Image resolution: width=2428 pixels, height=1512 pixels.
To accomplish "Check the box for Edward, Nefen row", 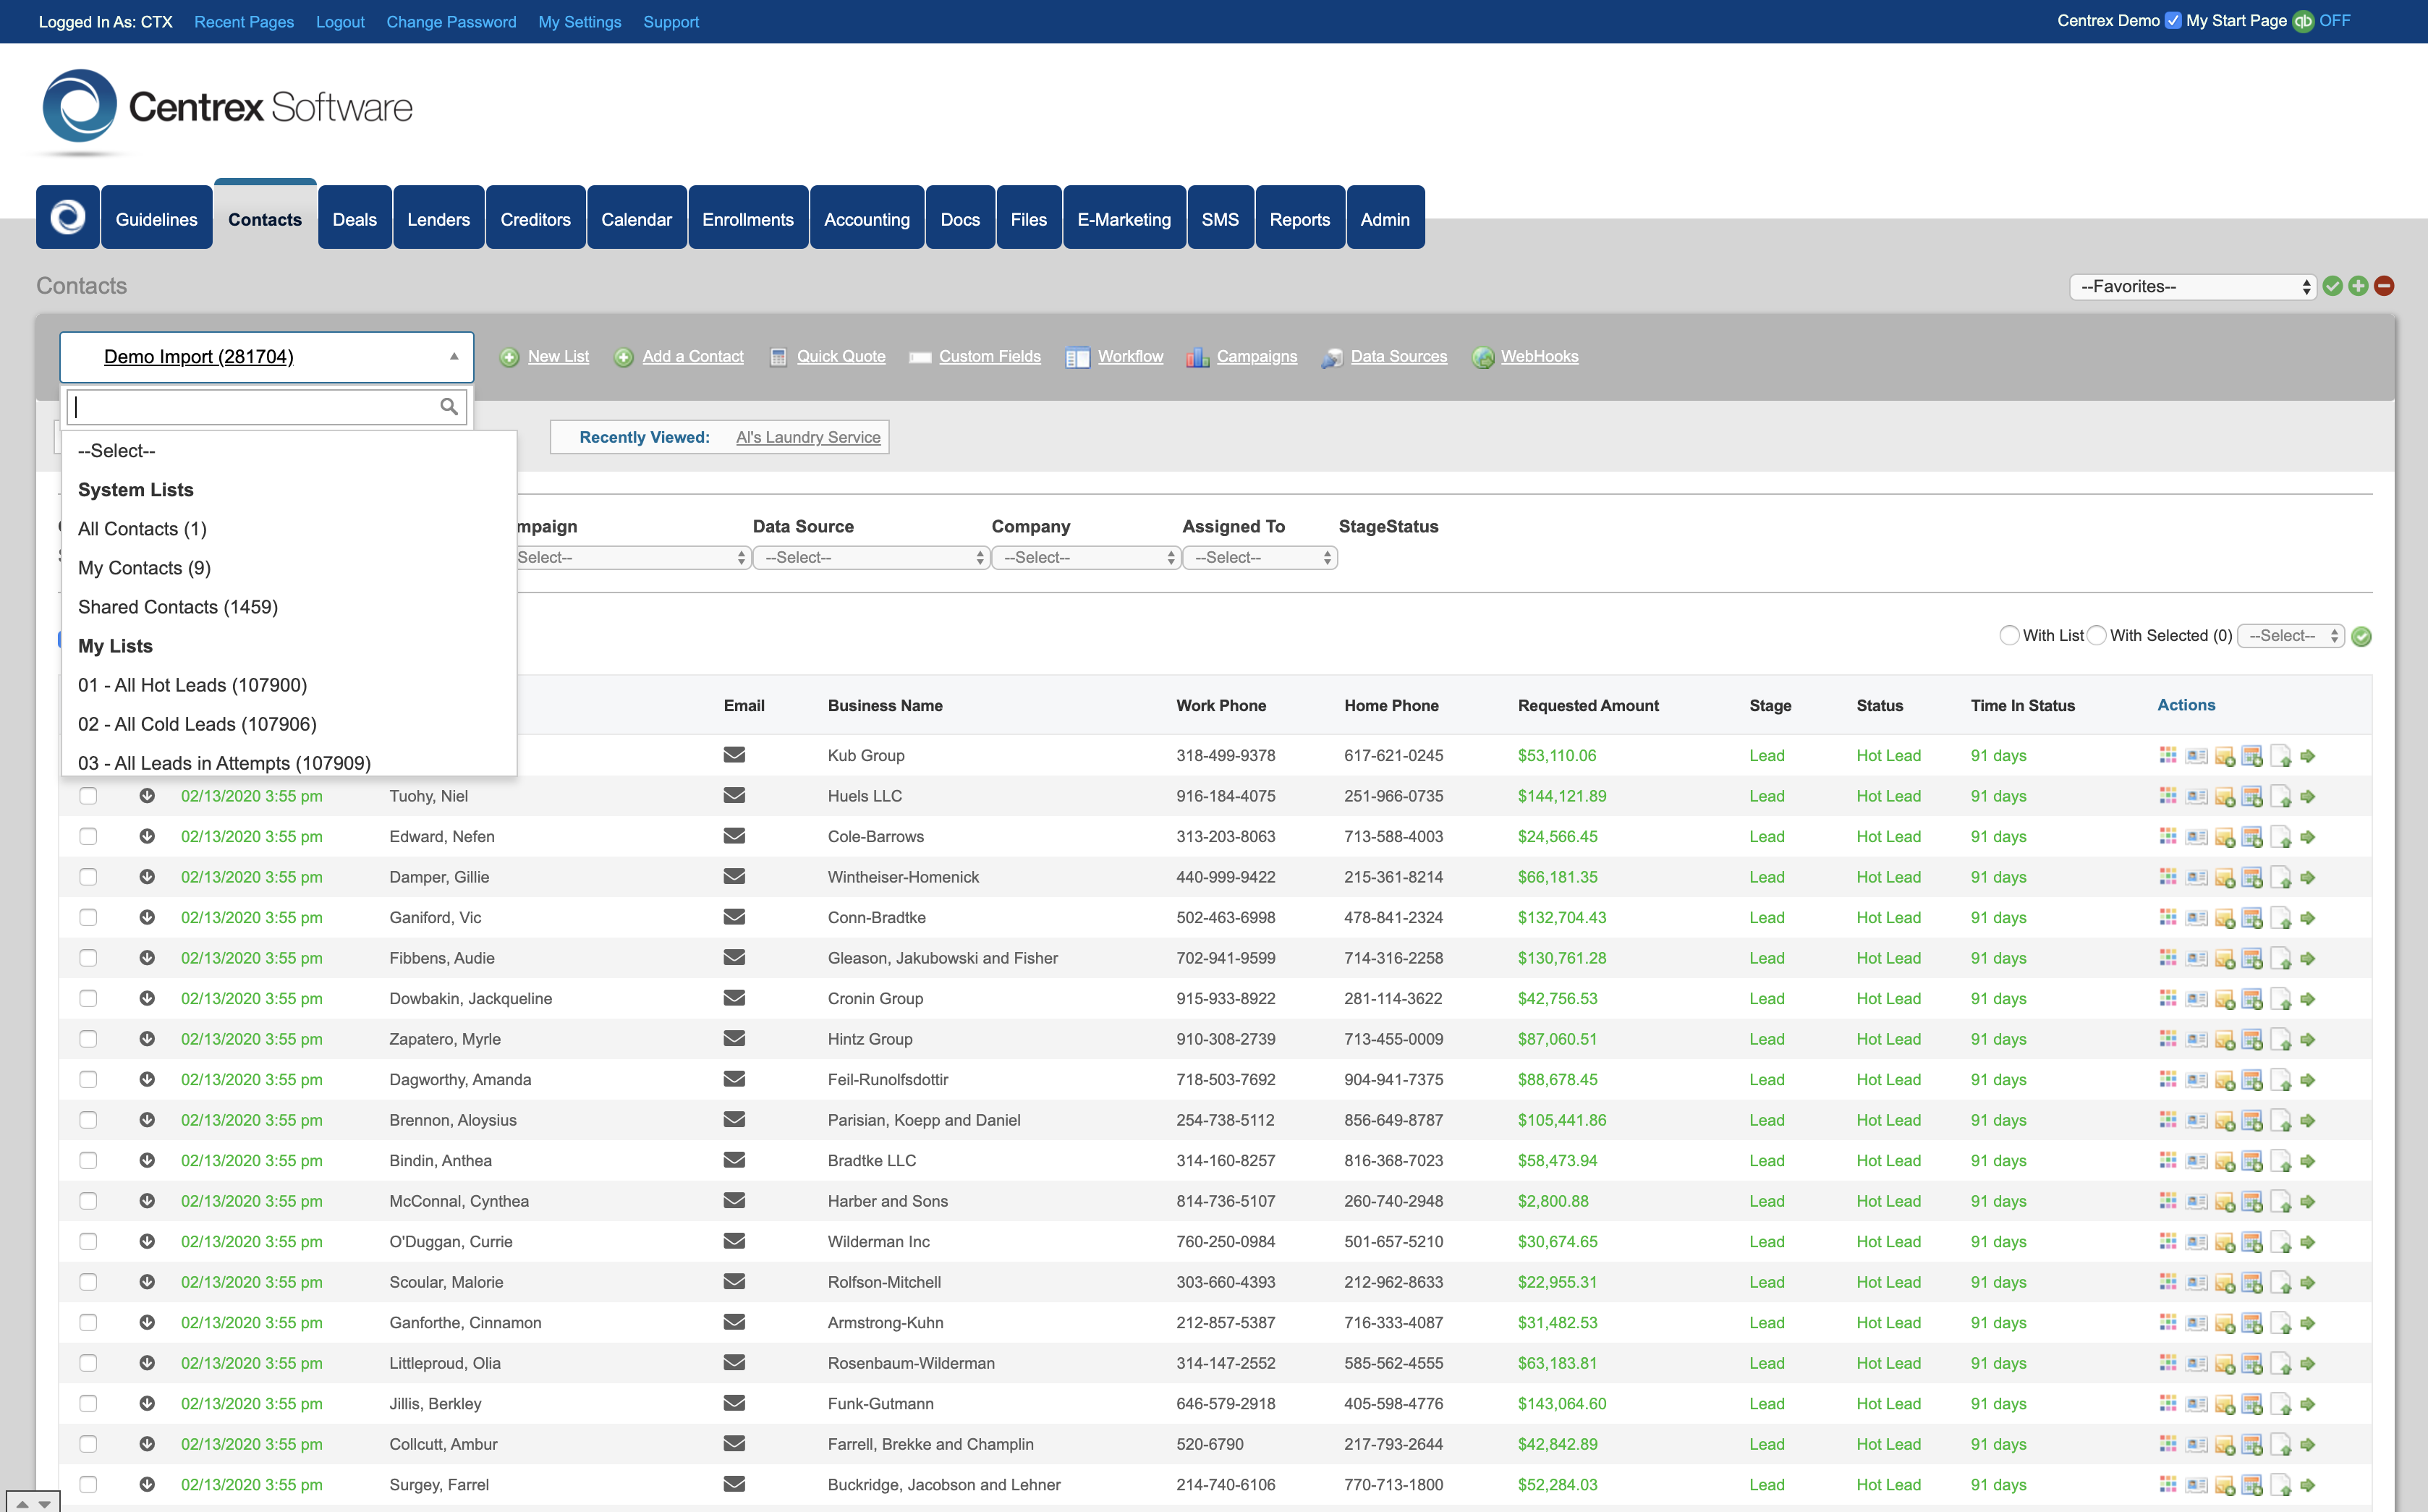I will coord(88,836).
